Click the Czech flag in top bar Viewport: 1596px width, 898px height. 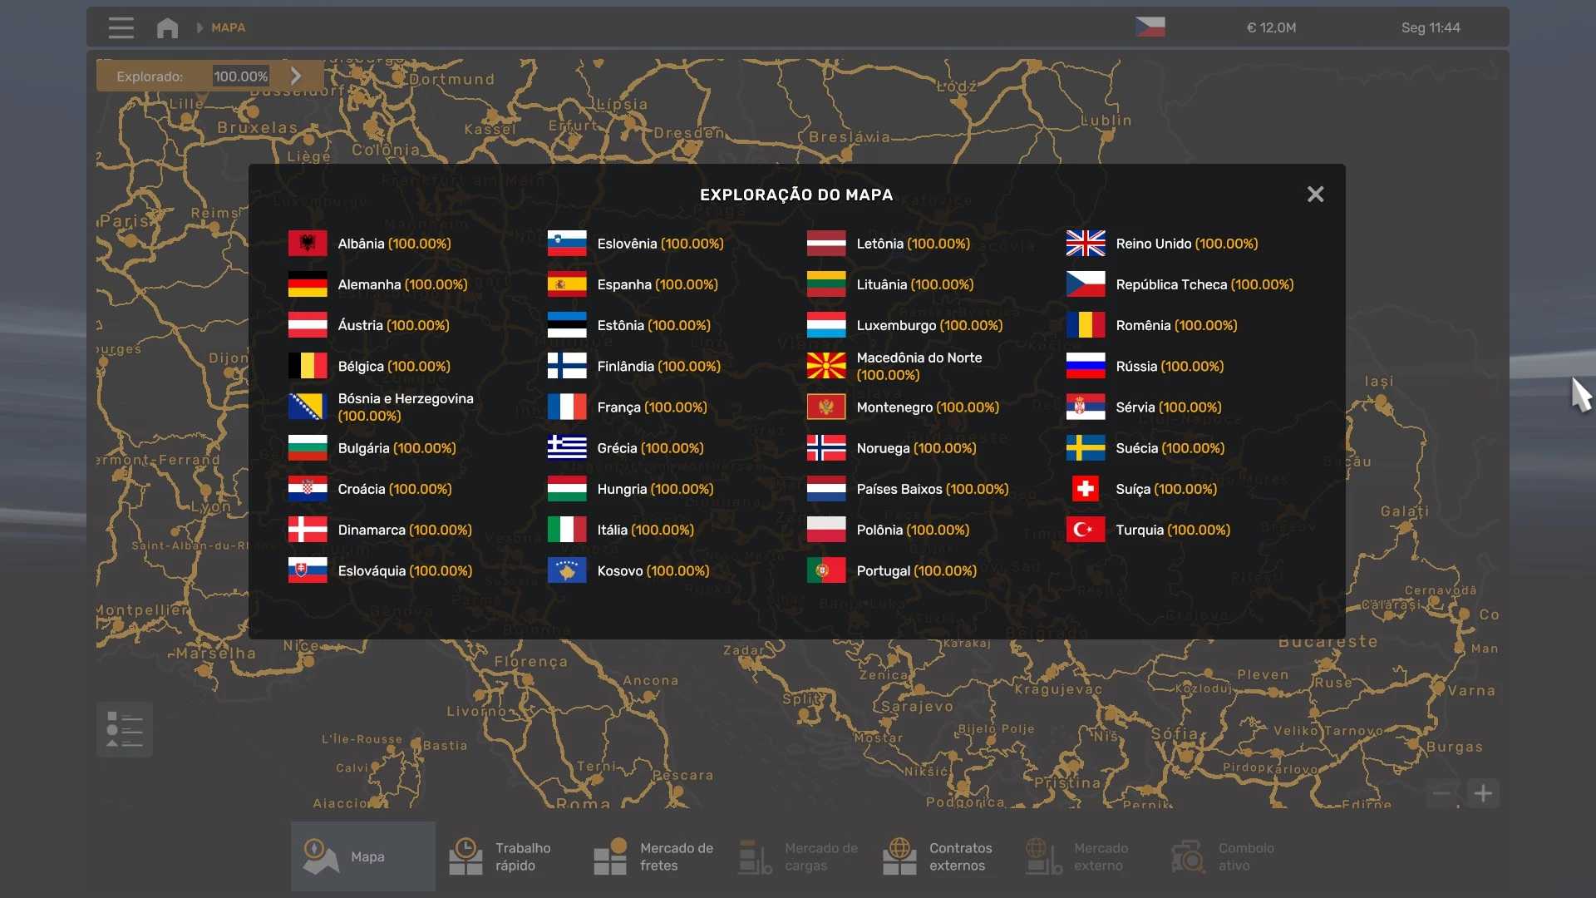pos(1150,27)
